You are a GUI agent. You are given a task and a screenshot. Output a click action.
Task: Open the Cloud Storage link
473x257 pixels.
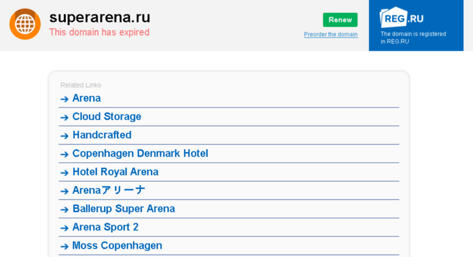(x=107, y=117)
